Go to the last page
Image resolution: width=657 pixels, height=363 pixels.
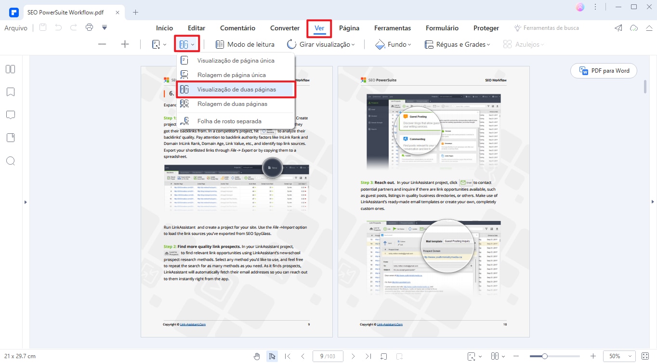368,356
